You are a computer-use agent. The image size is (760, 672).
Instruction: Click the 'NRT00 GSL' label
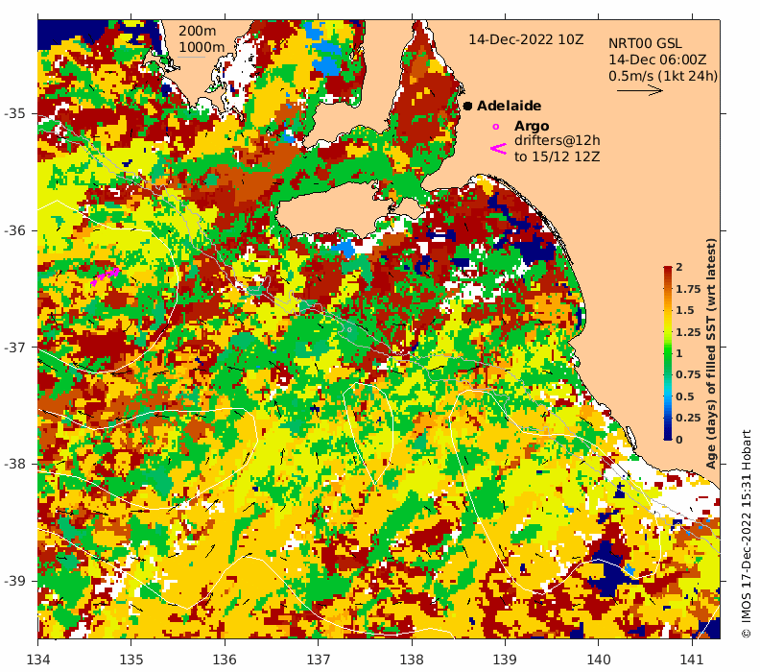point(645,43)
